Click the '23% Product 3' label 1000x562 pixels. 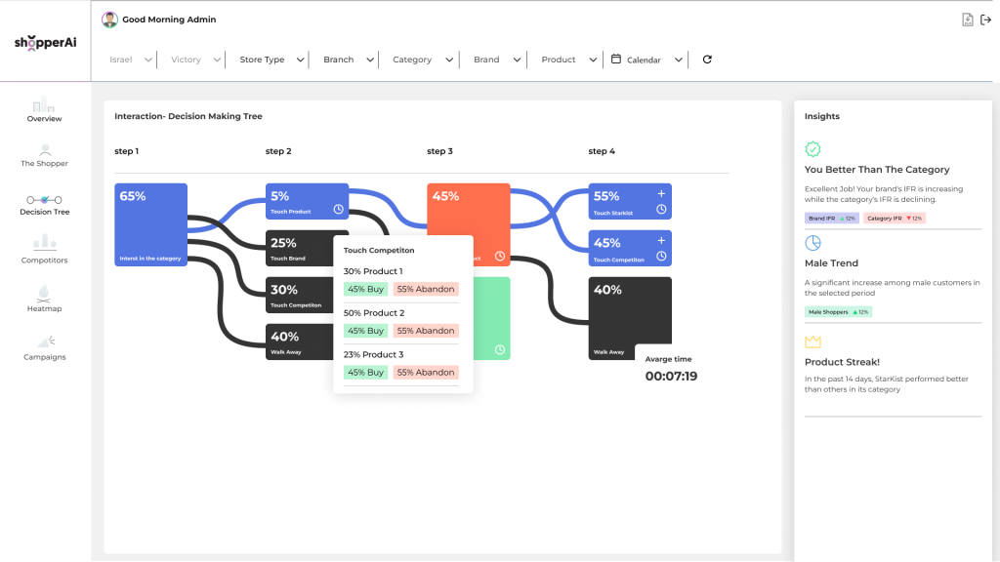point(373,354)
